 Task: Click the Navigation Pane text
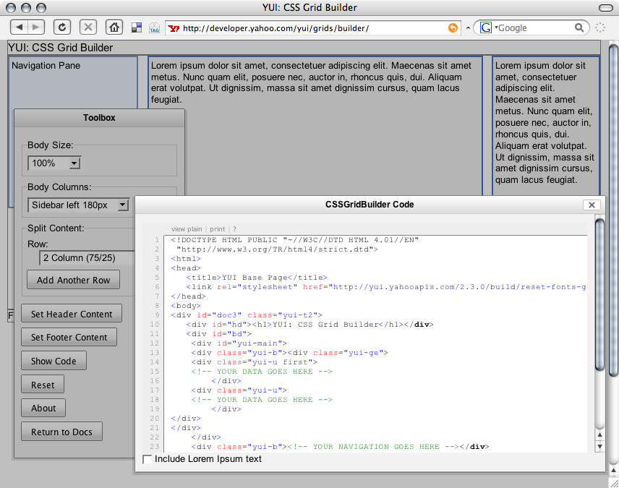click(x=46, y=66)
